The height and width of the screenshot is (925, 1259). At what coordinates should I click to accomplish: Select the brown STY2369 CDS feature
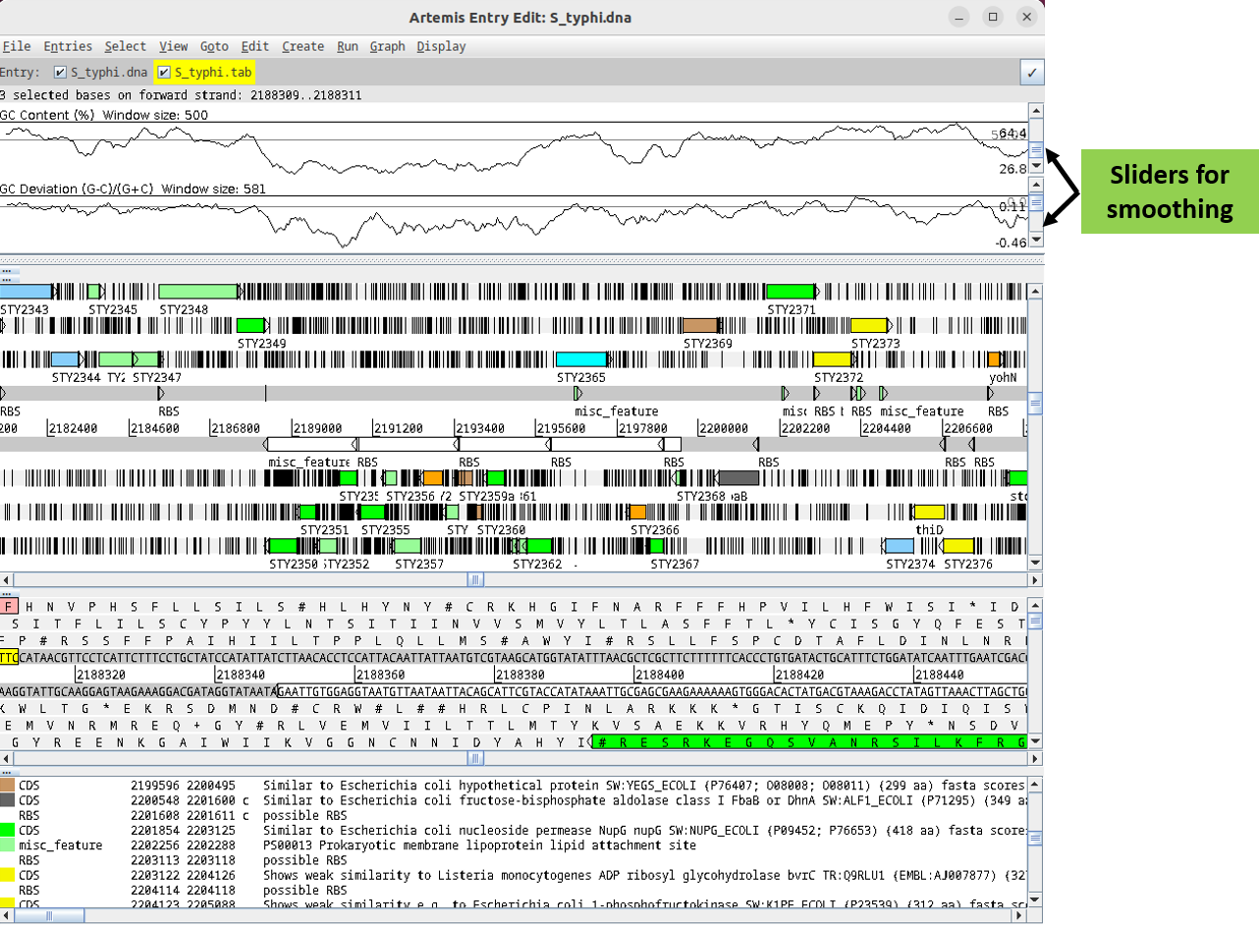tap(701, 325)
